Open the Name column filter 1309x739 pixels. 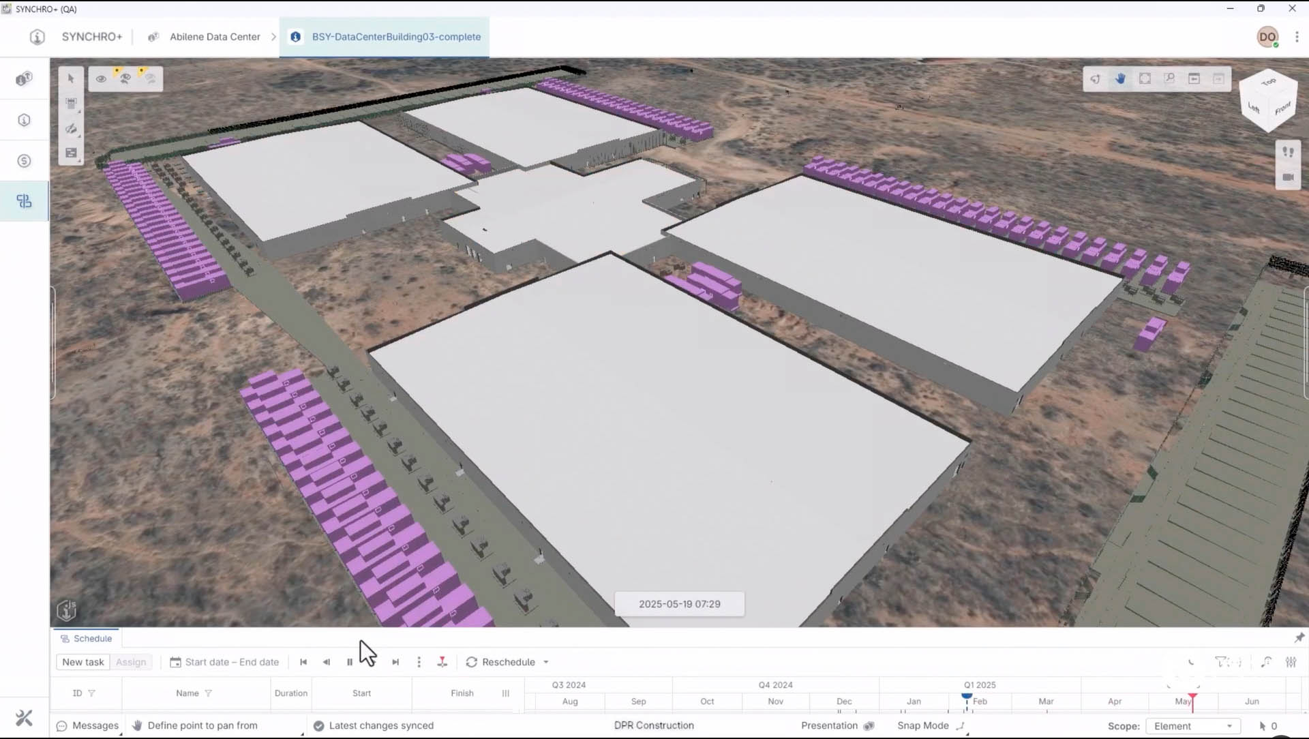click(209, 693)
